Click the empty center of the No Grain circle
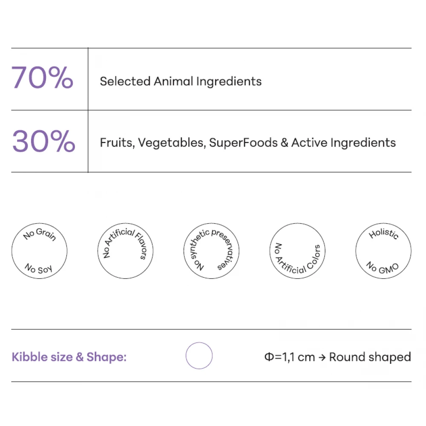Screen dimensions: 426x426 point(39,251)
